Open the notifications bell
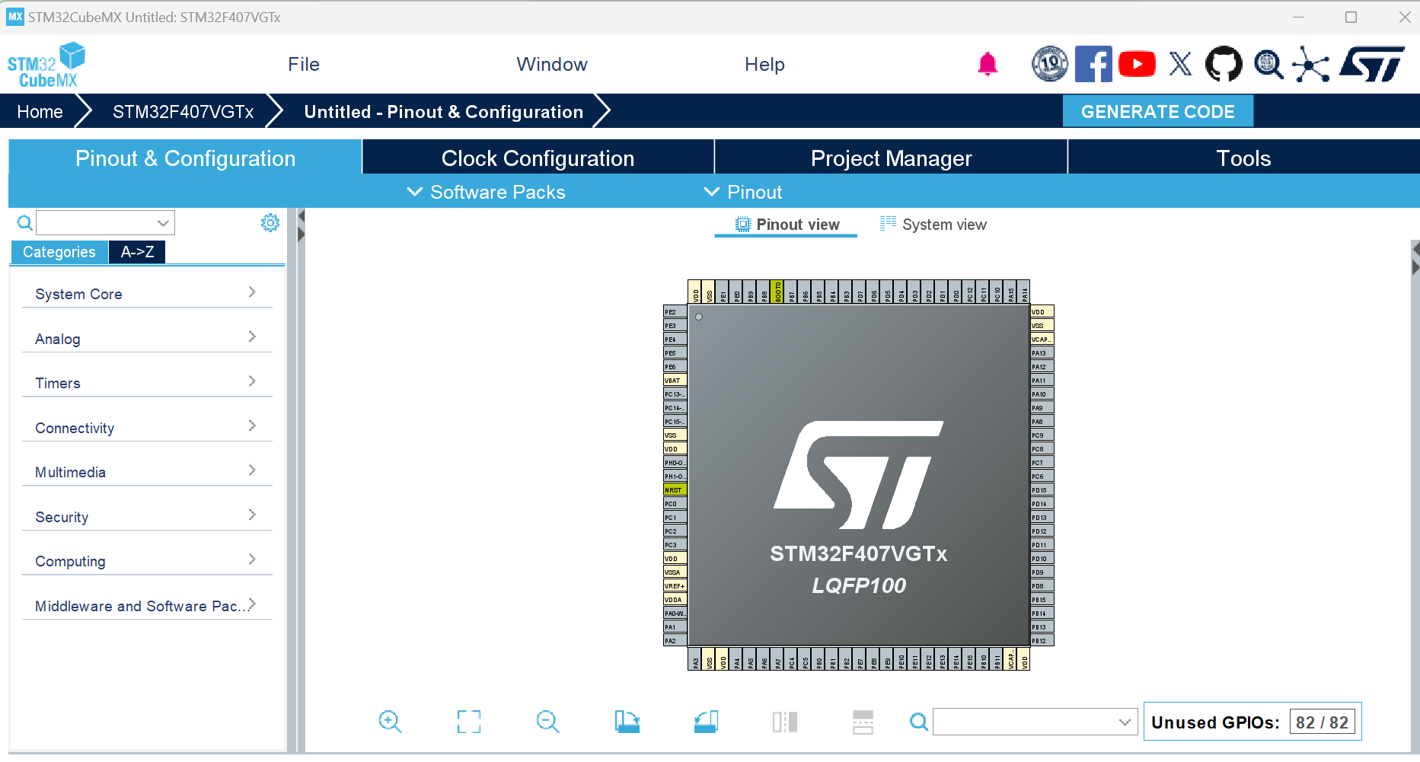This screenshot has width=1420, height=762. click(x=988, y=64)
